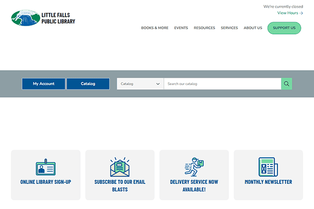
Task: Open the Catalog search type dropdown
Action: (140, 84)
